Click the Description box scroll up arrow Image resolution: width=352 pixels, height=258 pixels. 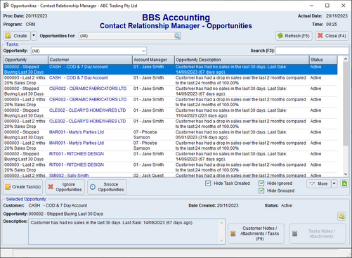point(221,223)
